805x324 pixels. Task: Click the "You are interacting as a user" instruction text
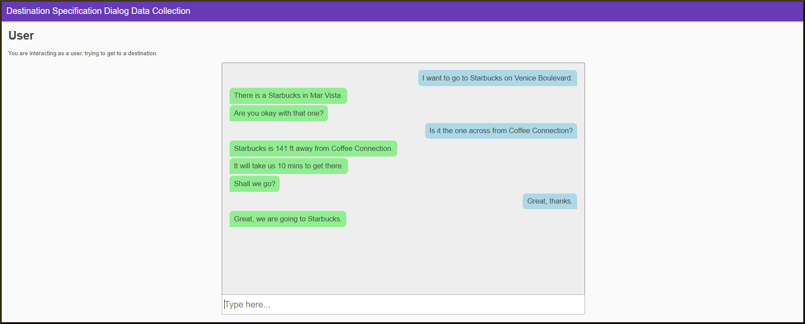point(83,53)
